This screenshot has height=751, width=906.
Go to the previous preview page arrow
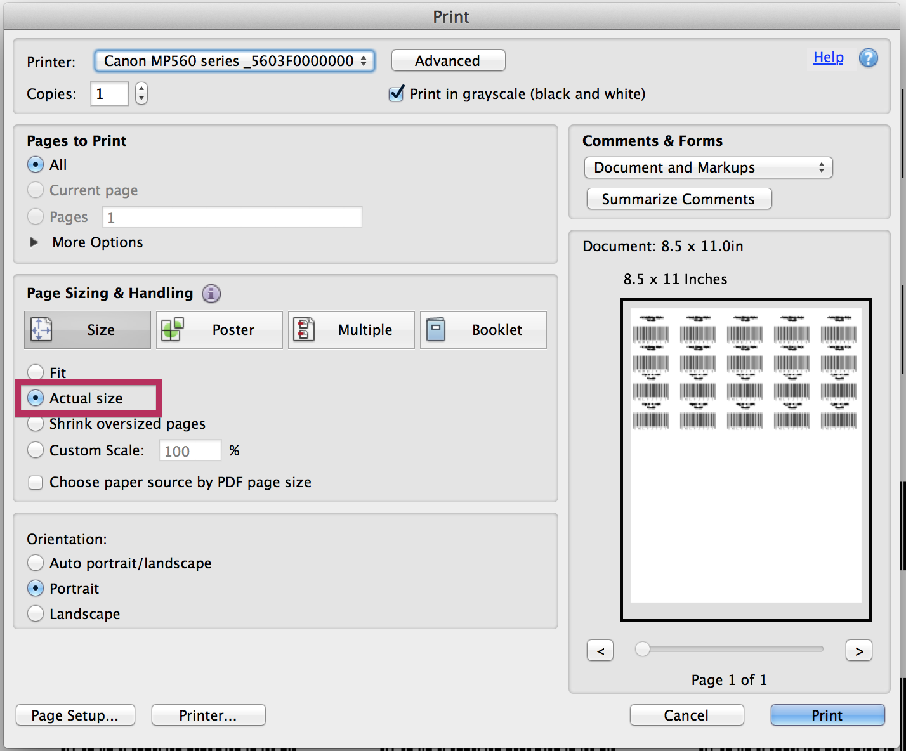coord(600,650)
